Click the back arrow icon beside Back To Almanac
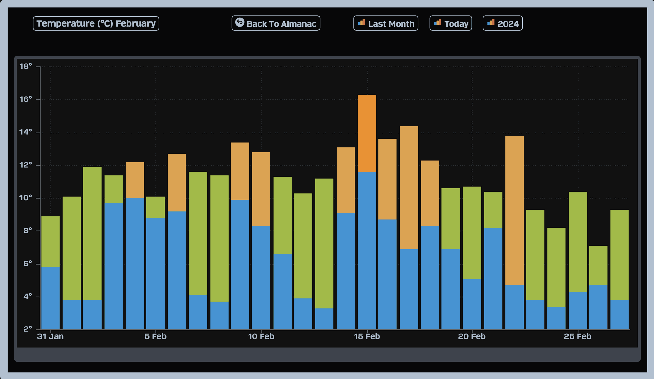Image resolution: width=654 pixels, height=379 pixels. coord(240,22)
